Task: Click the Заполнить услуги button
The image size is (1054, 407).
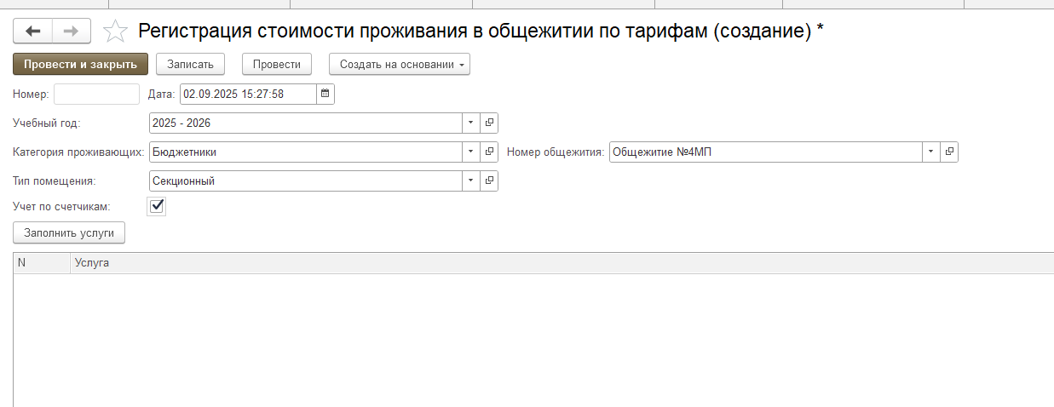Action: click(x=69, y=232)
